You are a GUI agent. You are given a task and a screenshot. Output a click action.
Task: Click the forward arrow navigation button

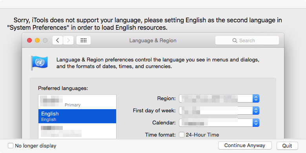[68, 40]
